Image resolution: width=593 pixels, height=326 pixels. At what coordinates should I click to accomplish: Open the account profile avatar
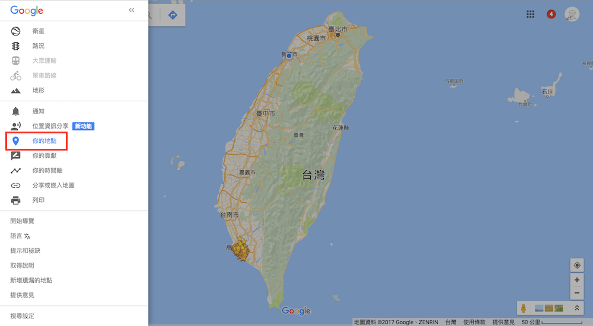pyautogui.click(x=572, y=14)
